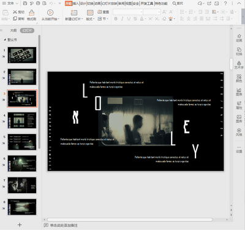Click the Save icon in quick access toolbar

pyautogui.click(x=25, y=4)
